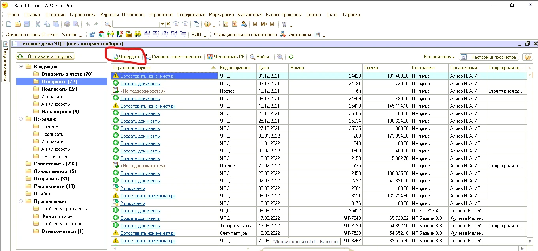Viewport: 538px width, 251px height.
Task: Collapse the Входящие tree folder
Action: pos(21,67)
